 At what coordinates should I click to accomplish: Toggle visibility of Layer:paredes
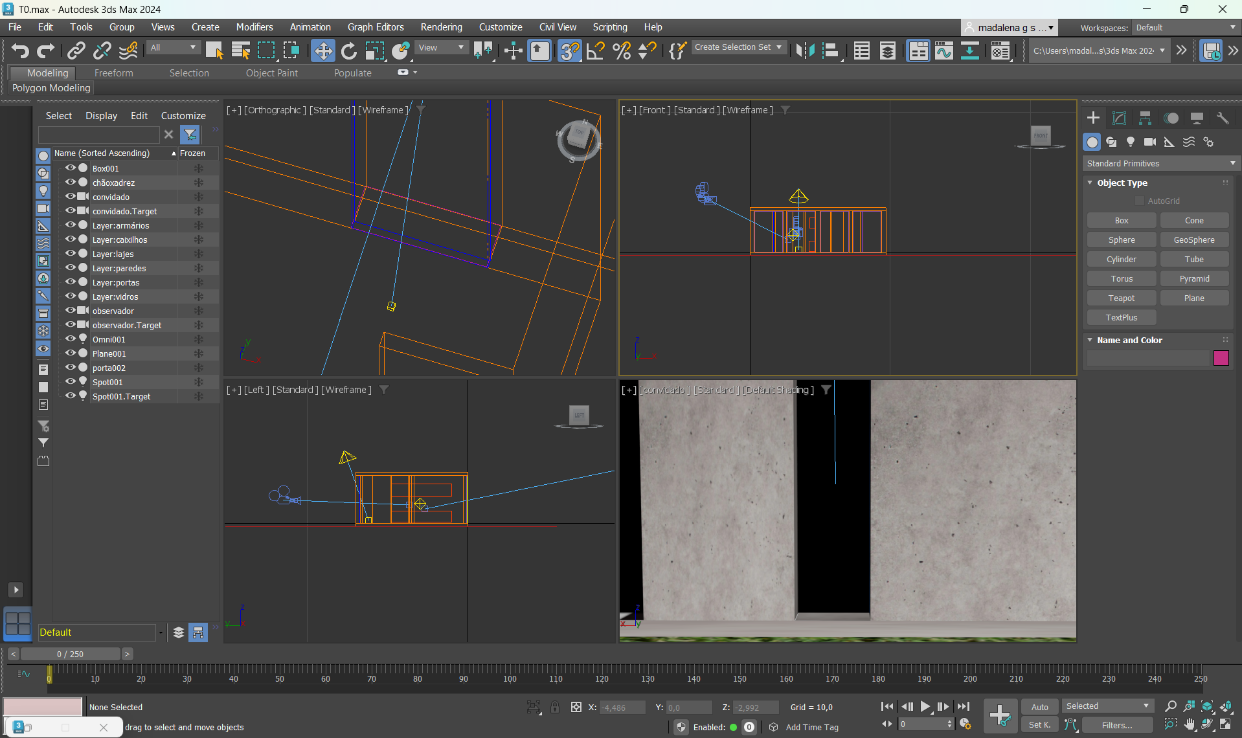pyautogui.click(x=71, y=268)
